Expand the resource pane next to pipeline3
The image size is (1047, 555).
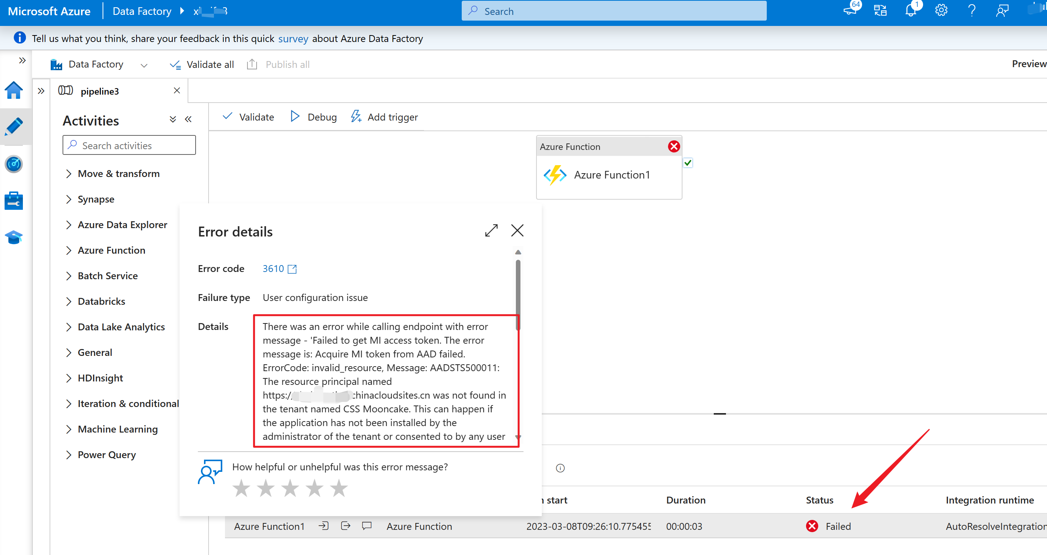(x=41, y=91)
